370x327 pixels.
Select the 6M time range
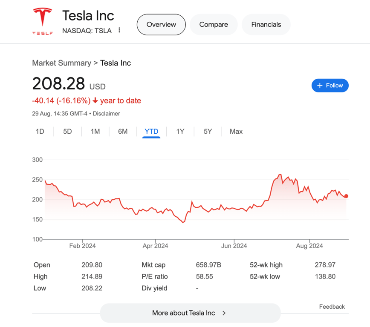123,132
